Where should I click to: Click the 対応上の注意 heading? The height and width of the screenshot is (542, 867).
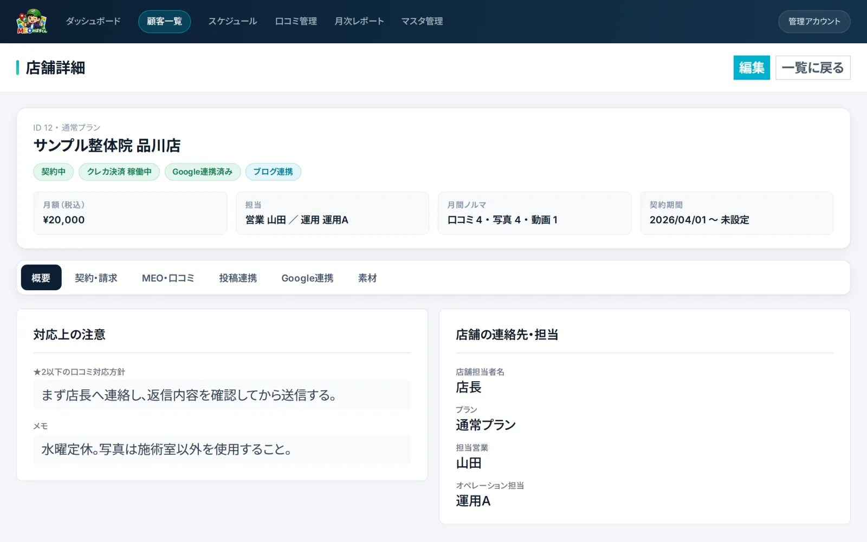pyautogui.click(x=69, y=335)
